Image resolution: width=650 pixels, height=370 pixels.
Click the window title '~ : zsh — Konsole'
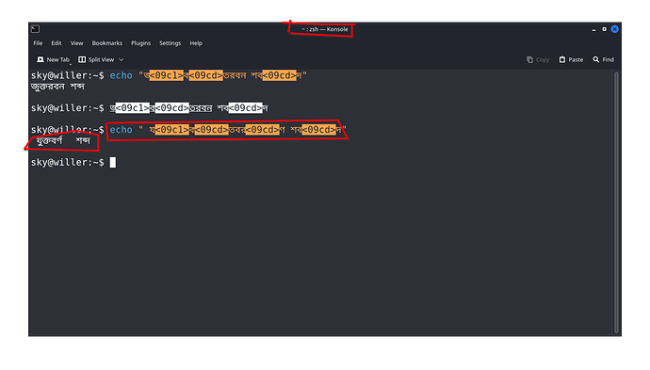pyautogui.click(x=325, y=29)
